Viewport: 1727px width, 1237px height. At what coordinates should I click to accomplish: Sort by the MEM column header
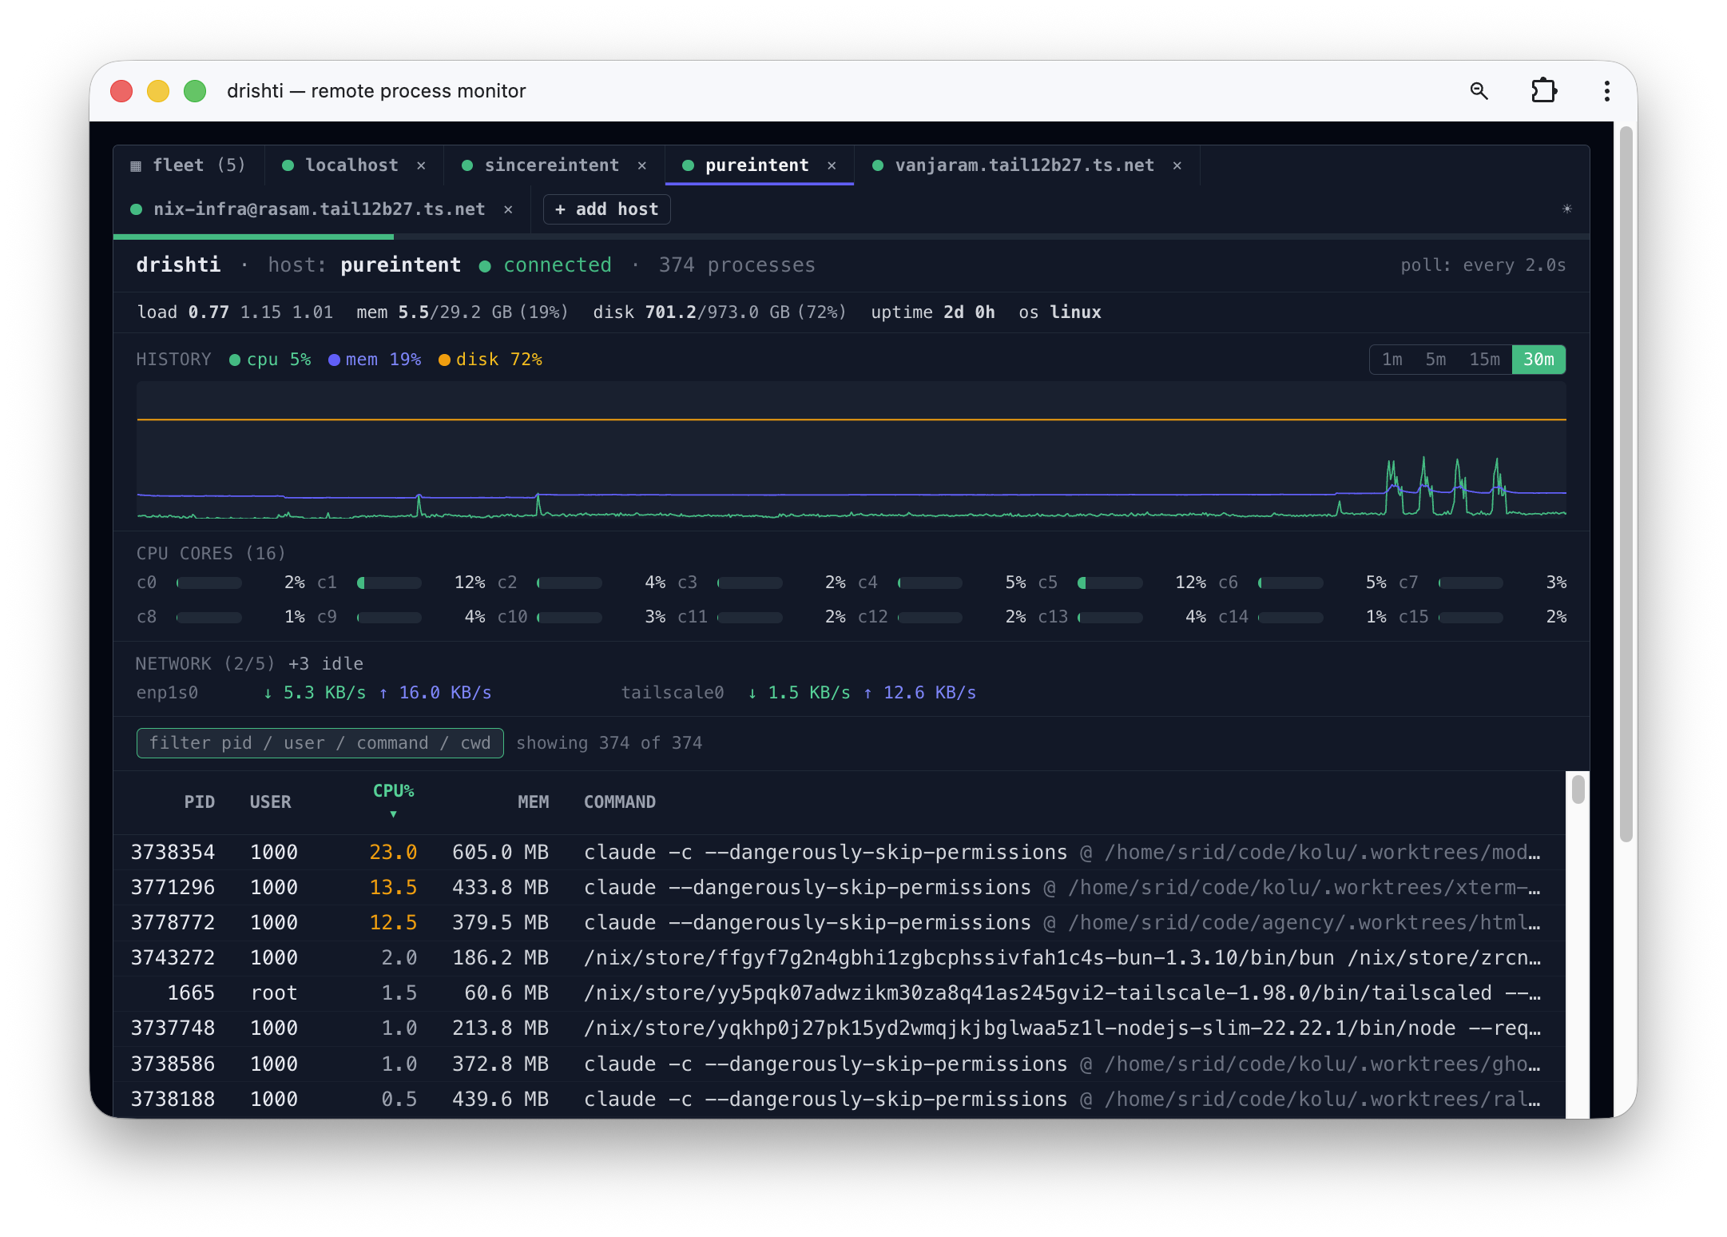pyautogui.click(x=533, y=802)
